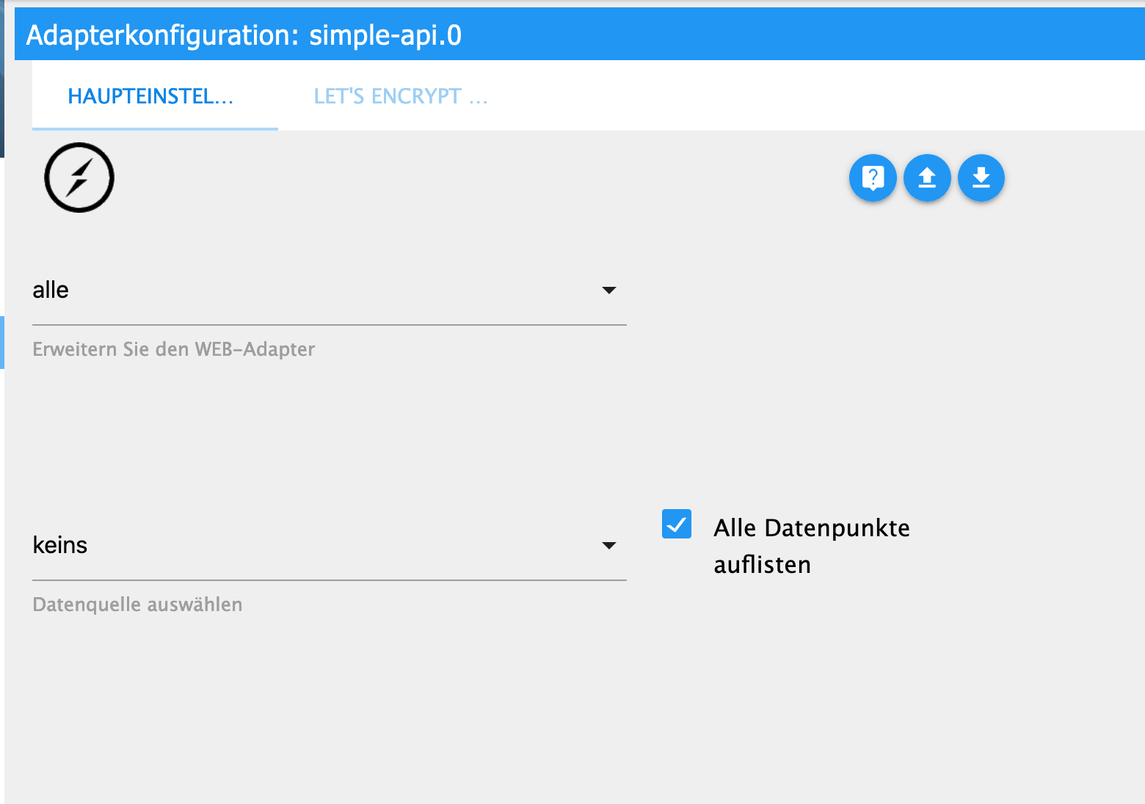The image size is (1145, 804).
Task: Click the upload configuration arrow icon
Action: [927, 178]
